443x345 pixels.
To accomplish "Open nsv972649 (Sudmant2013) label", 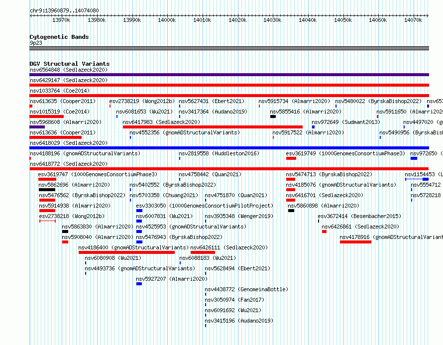I will (346, 122).
